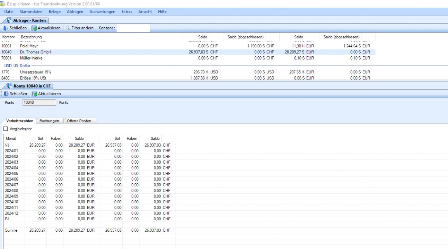The height and width of the screenshot is (249, 448).
Task: Click Schließen icon in Abfrage - Konten toolbar
Action: pos(6,28)
